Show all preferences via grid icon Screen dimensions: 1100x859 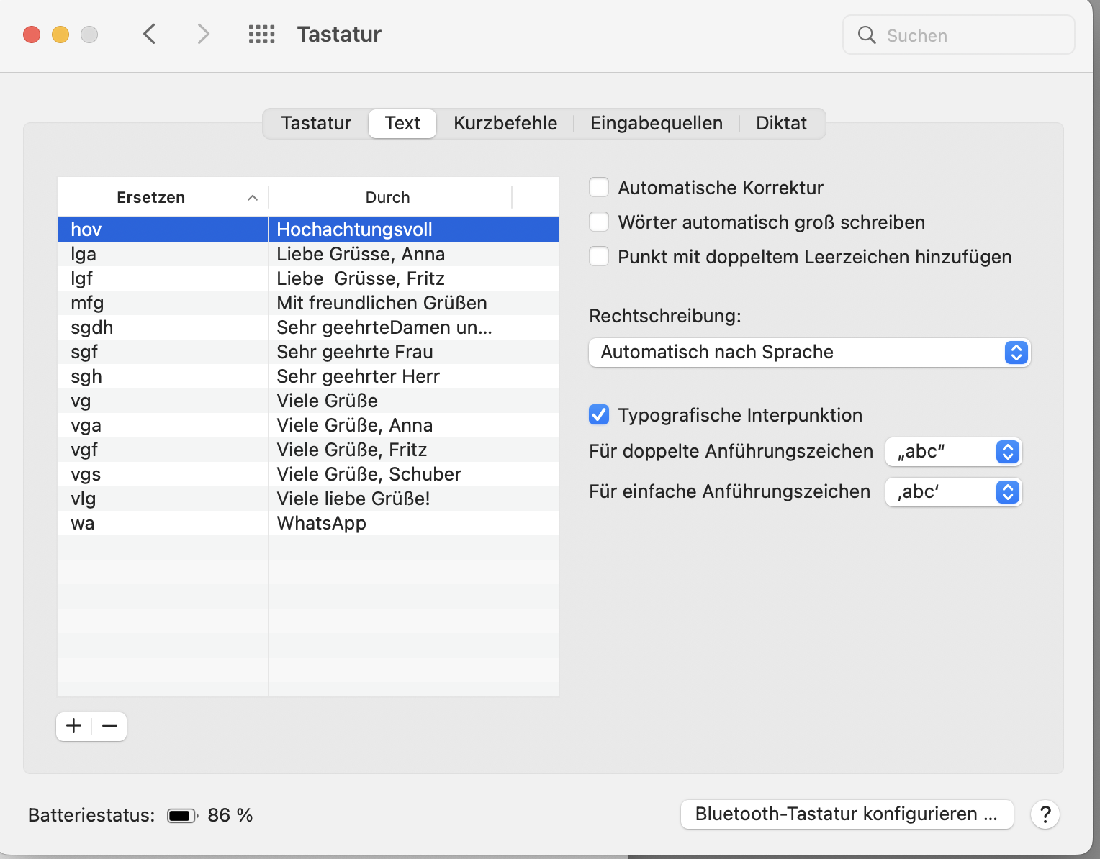tap(261, 34)
